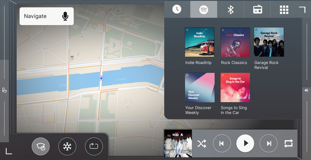This screenshot has width=311, height=160.
Task: Open the apps grid icon
Action: pos(284,9)
